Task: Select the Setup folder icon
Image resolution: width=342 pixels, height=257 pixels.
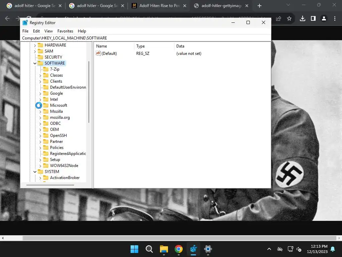Action: pos(46,160)
